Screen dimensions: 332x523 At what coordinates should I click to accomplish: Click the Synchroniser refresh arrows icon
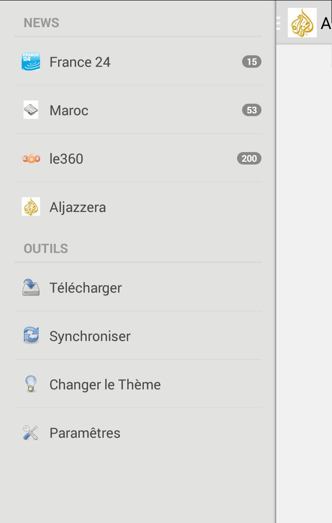(31, 336)
